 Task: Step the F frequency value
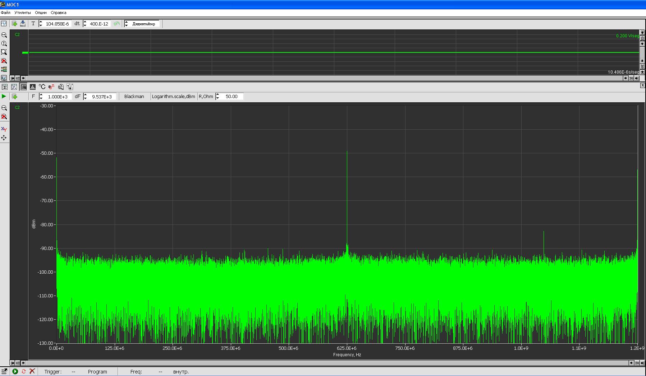[41, 97]
